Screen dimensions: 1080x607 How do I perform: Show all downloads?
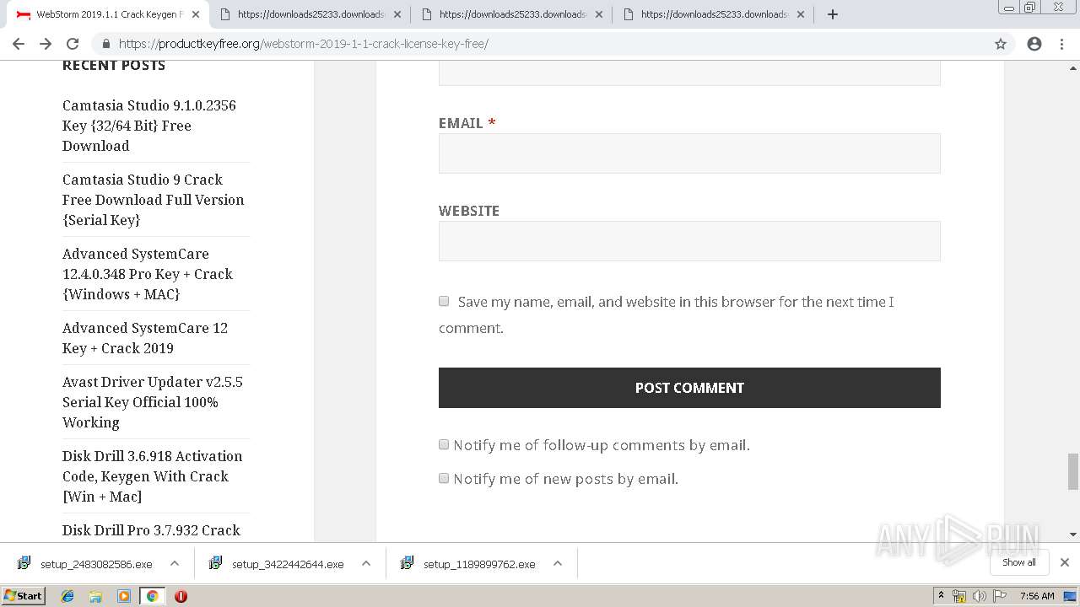pyautogui.click(x=1019, y=562)
